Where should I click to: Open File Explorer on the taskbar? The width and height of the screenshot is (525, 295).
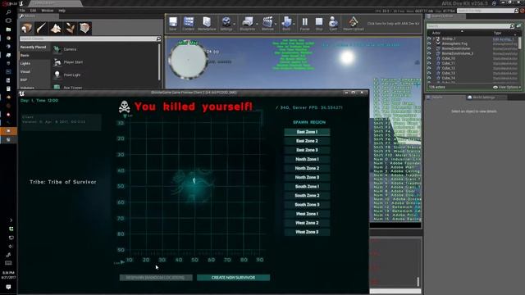(x=8, y=29)
